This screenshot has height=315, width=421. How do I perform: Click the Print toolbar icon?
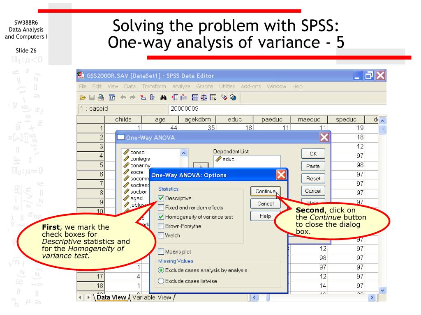coord(101,98)
